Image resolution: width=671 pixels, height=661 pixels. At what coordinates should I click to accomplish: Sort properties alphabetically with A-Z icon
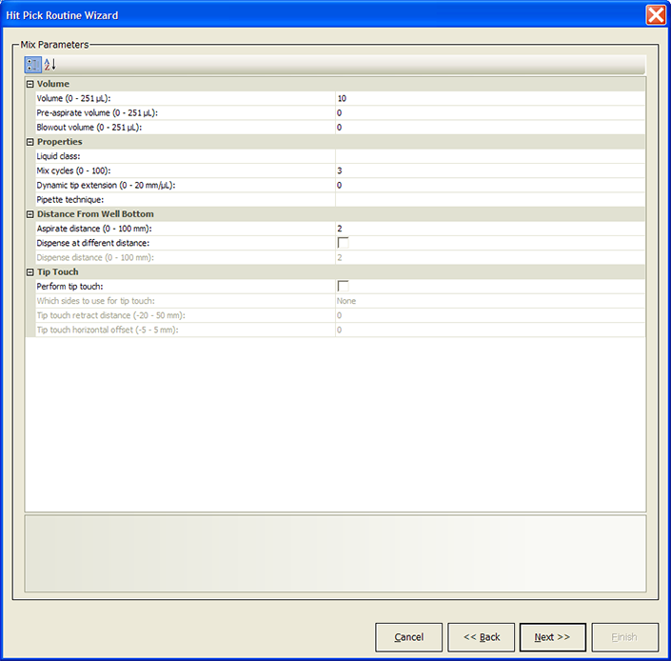tap(50, 65)
